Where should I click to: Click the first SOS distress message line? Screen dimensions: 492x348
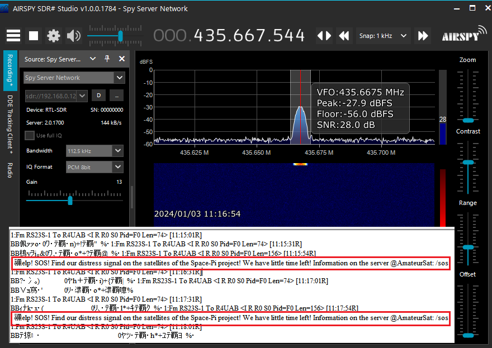tap(231, 263)
